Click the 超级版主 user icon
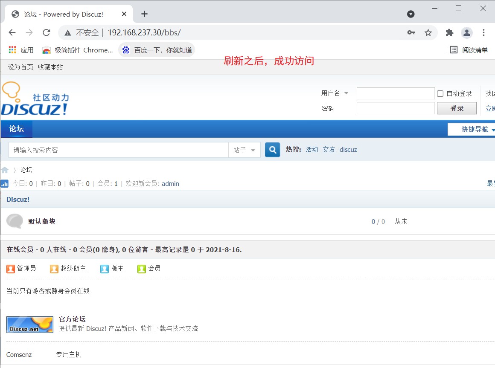 (54, 269)
